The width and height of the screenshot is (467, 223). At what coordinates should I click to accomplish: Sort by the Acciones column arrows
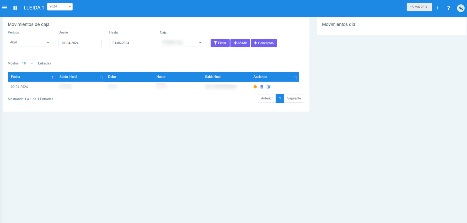[x=295, y=77]
